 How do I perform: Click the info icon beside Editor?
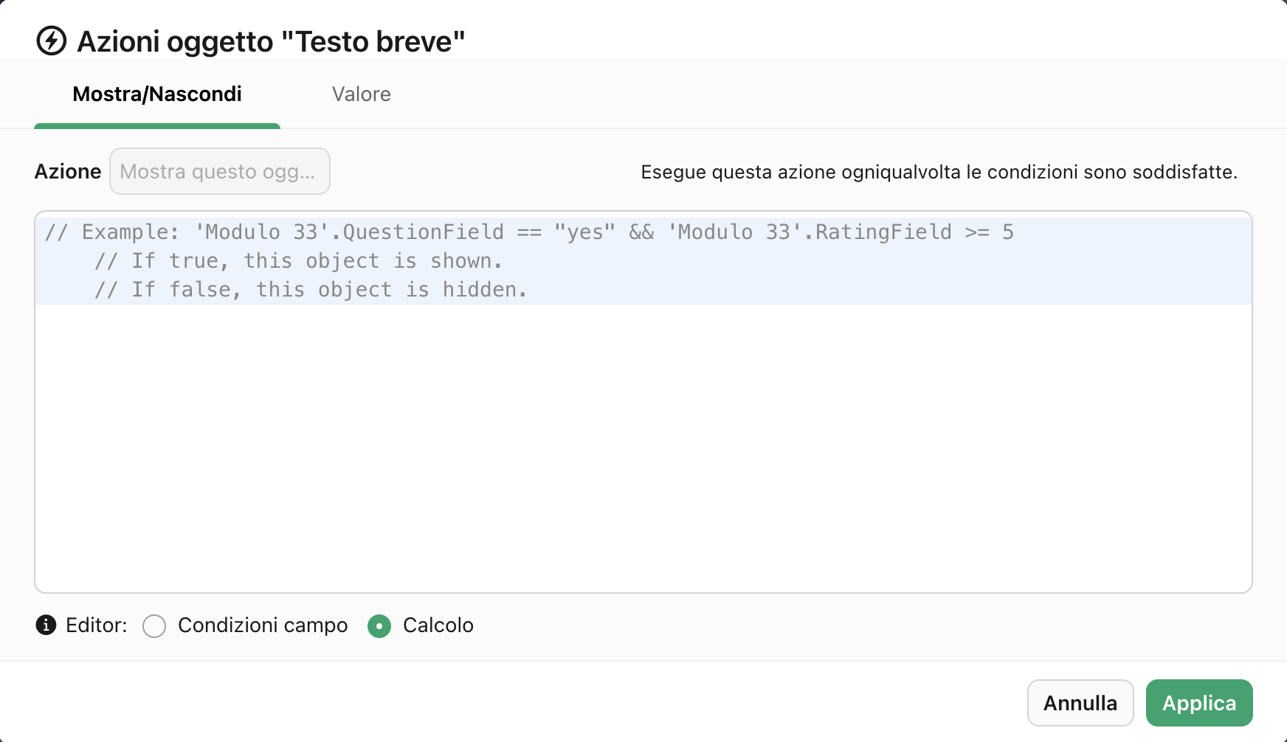click(46, 625)
